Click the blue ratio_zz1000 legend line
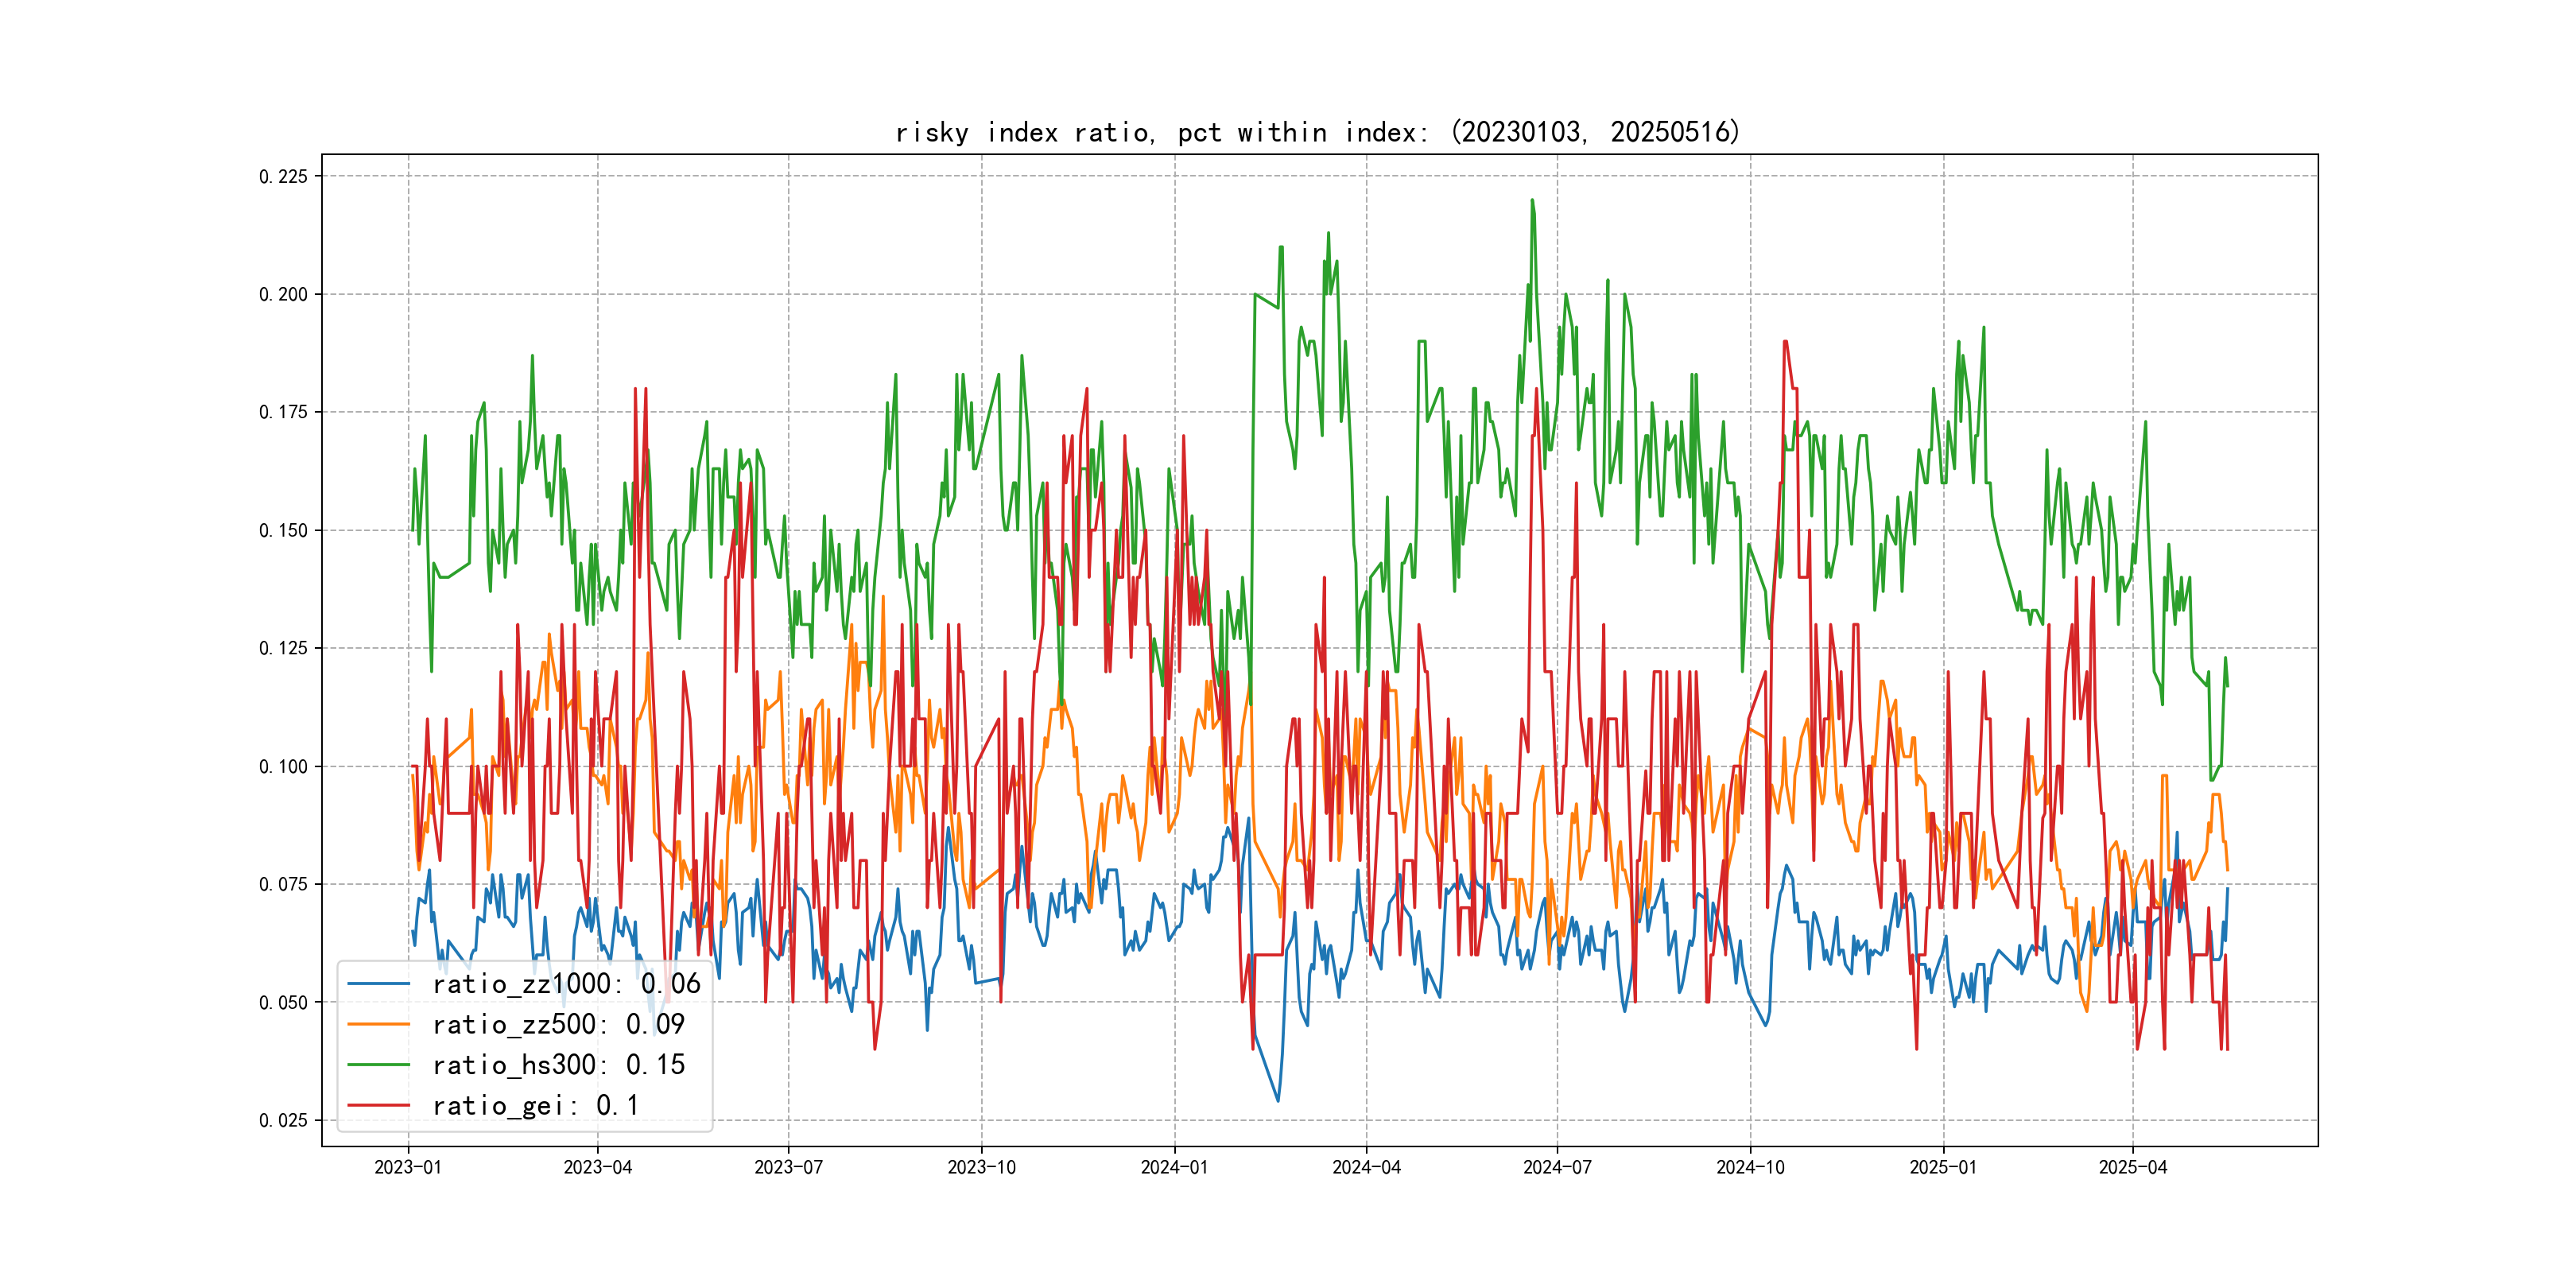The height and width of the screenshot is (1288, 2576). [378, 984]
